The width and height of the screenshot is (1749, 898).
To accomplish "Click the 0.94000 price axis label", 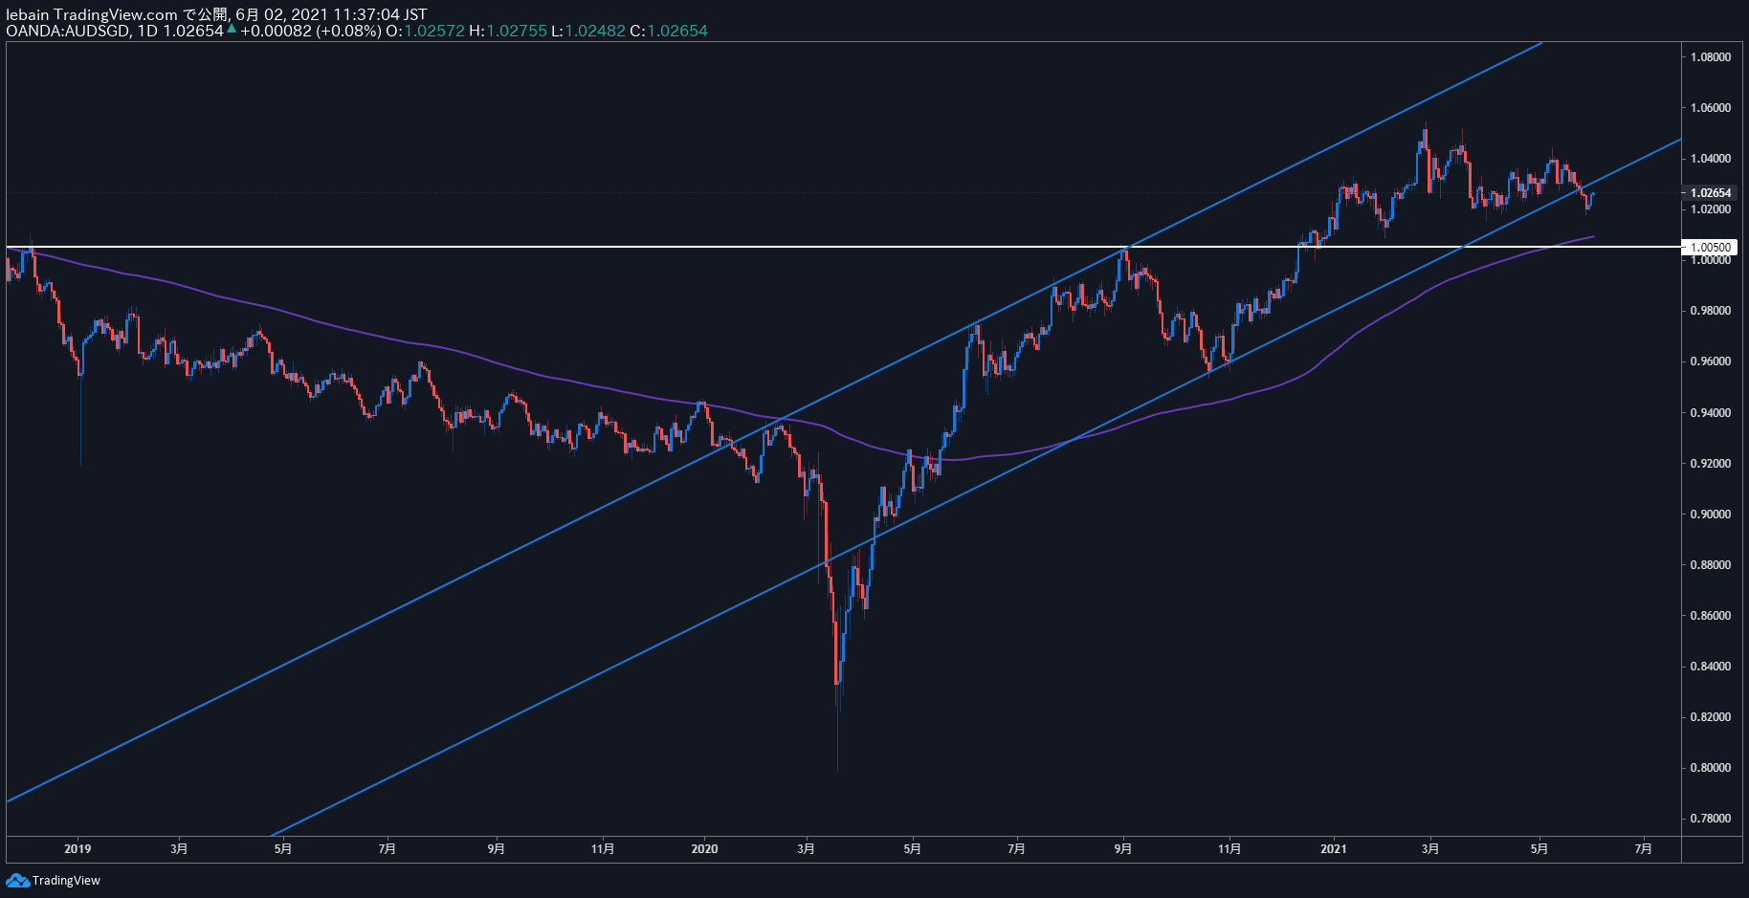I will [x=1710, y=413].
